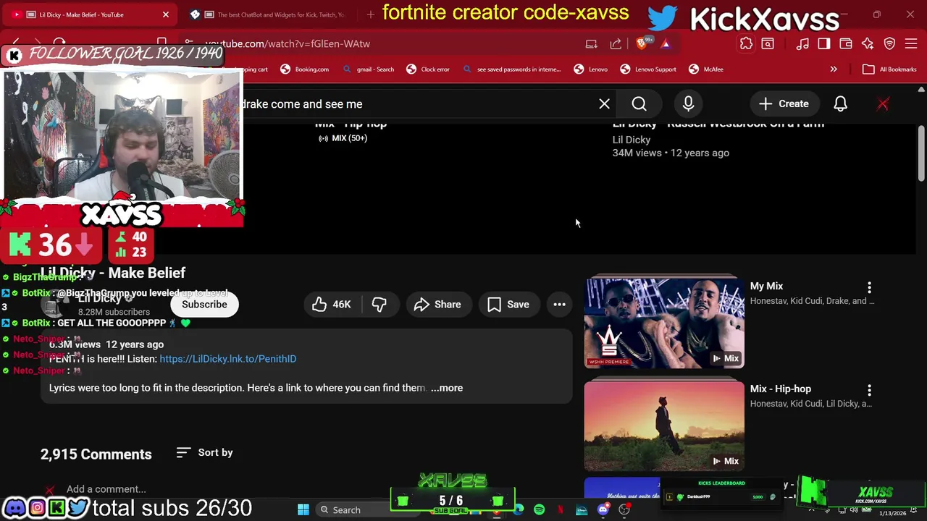This screenshot has height=521, width=927.
Task: Open the LilDicky.lnk.to/PenithID link
Action: point(227,359)
